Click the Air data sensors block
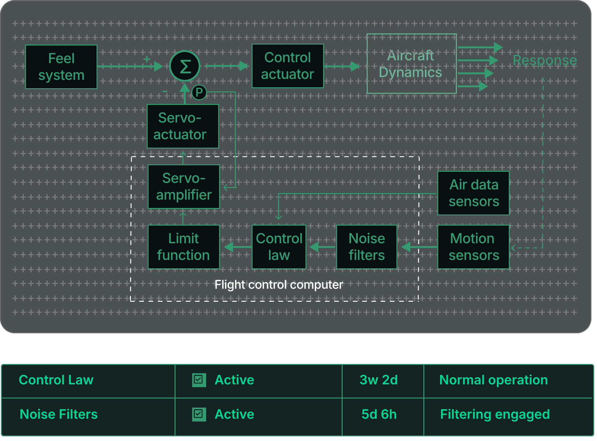Viewport: 597px width, 441px height. pos(473,193)
